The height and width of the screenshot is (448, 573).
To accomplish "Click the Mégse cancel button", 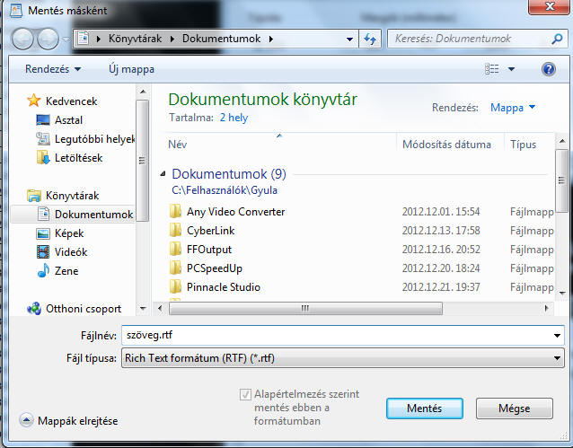I will pos(514,408).
